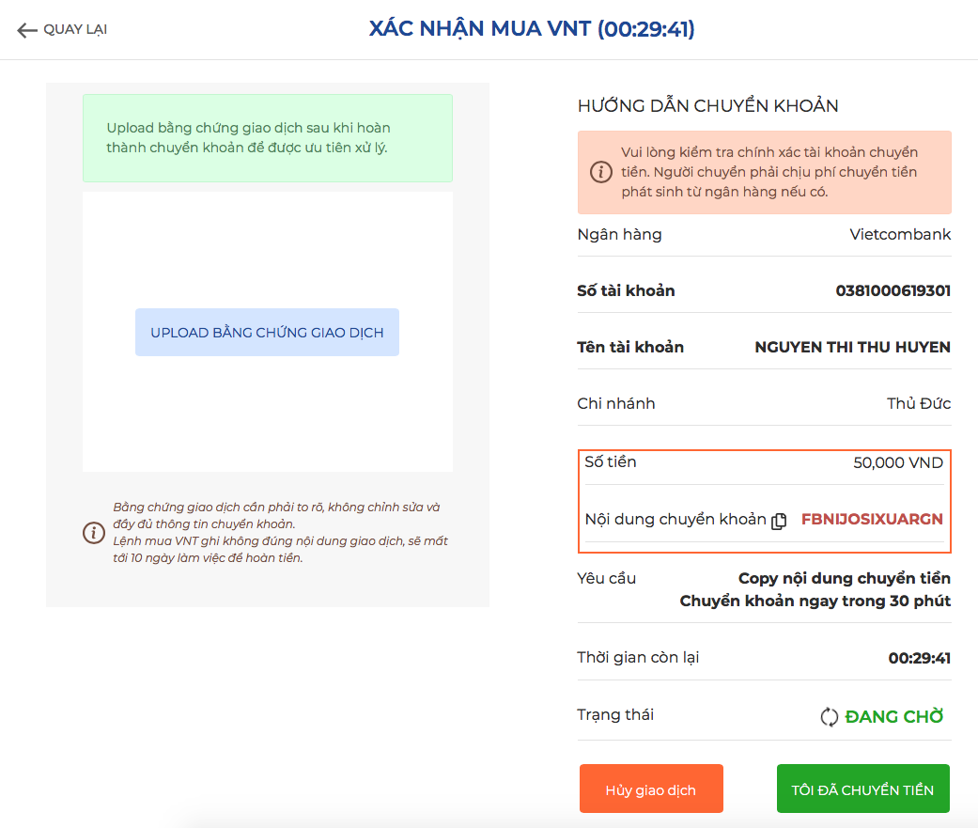978x828 pixels.
Task: Click the back arrow icon
Action: [27, 30]
